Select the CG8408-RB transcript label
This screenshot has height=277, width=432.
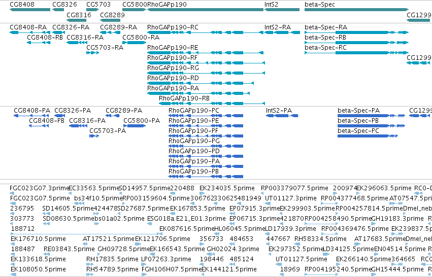[45, 38]
